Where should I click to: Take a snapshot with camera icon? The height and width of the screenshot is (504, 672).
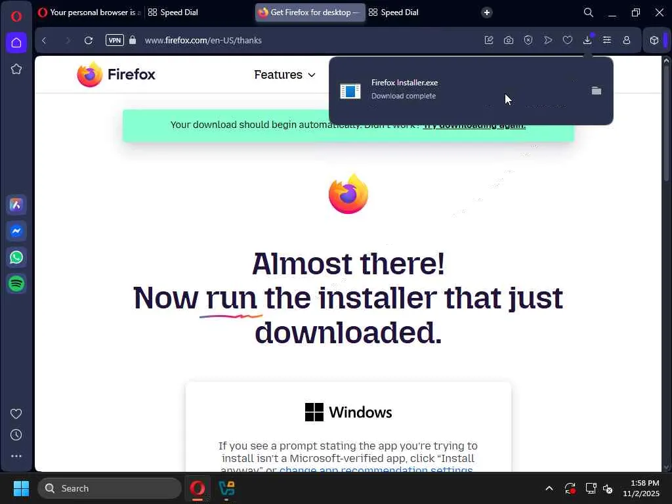pyautogui.click(x=509, y=40)
